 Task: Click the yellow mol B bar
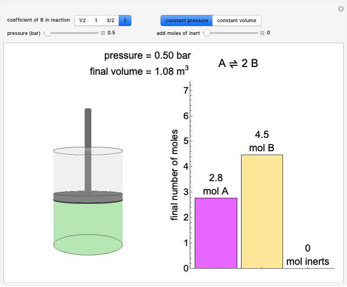coord(262,211)
